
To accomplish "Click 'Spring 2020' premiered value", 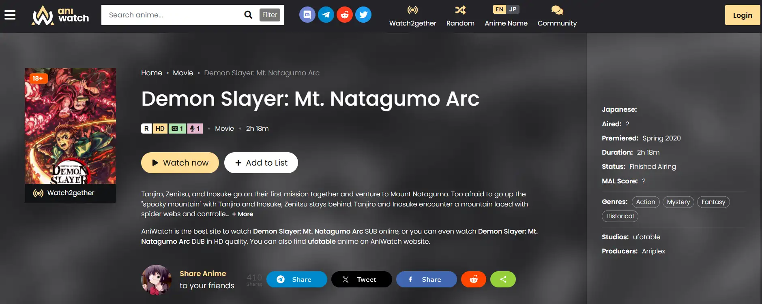I will point(661,138).
